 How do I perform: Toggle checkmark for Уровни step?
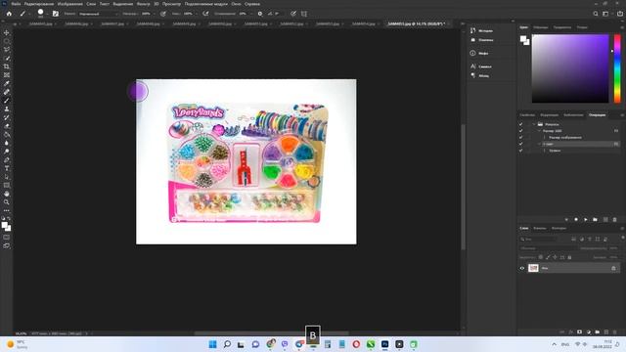click(x=520, y=151)
